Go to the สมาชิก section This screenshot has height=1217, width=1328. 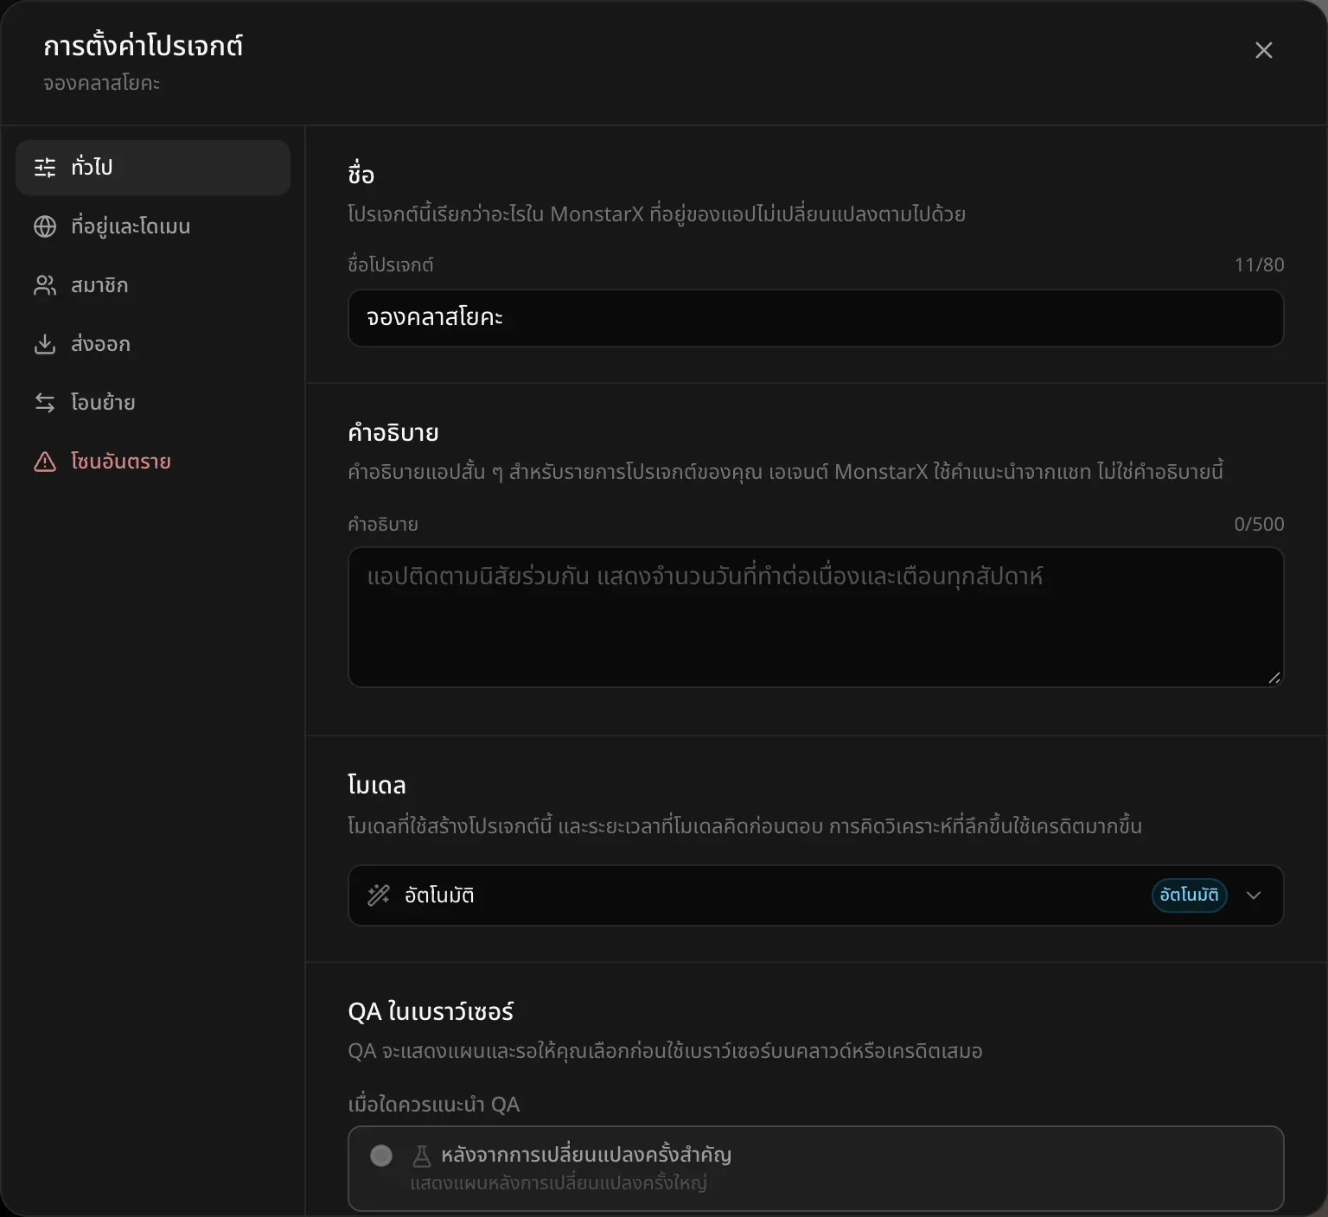pos(153,285)
